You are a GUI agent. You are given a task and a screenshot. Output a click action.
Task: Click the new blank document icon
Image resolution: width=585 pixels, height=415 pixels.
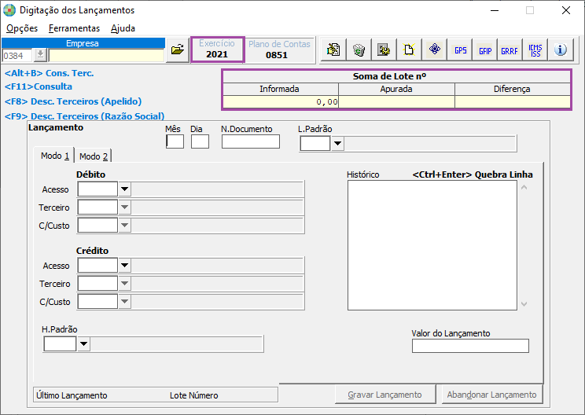[x=409, y=50]
